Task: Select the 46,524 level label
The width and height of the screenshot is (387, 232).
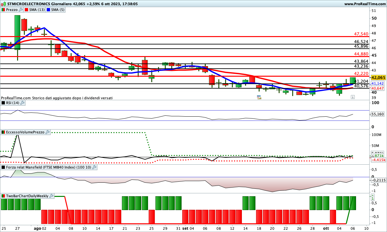Action: coord(361,42)
